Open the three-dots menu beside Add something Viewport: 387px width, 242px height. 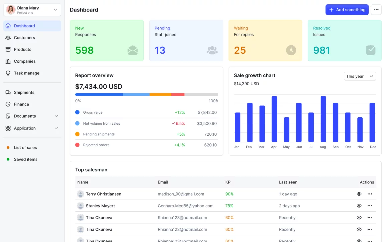[376, 10]
